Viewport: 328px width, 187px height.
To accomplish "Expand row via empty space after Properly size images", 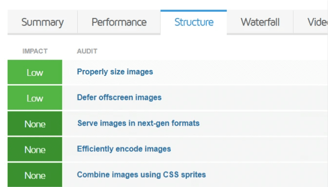I will [241, 72].
